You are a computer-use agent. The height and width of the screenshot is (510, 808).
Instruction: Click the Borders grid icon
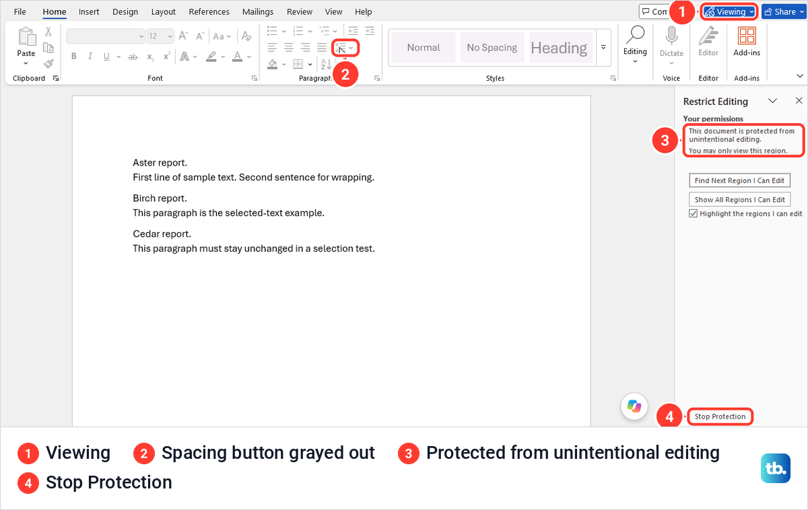click(298, 64)
